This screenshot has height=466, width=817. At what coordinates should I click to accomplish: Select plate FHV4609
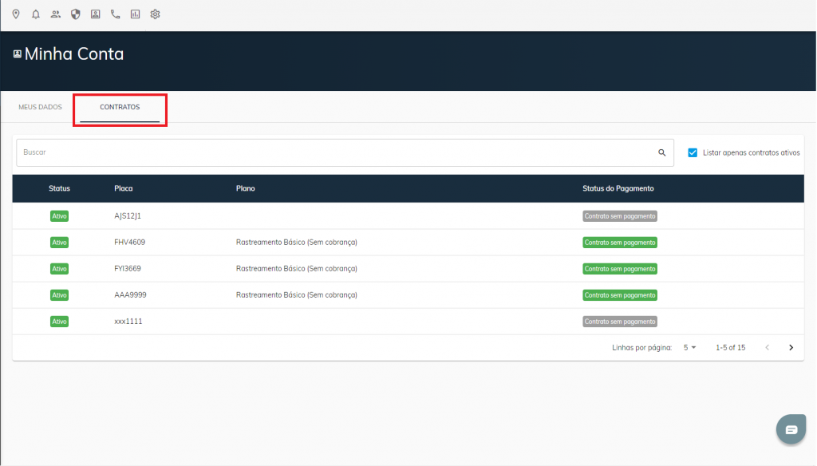(130, 243)
